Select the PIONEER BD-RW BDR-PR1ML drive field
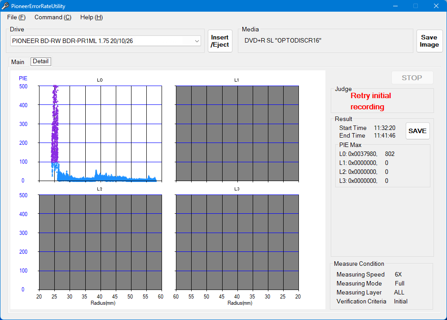Image resolution: width=447 pixels, height=320 pixels. [x=105, y=41]
